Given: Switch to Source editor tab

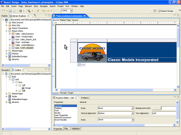Looking at the screenshot, I should (x=75, y=20).
